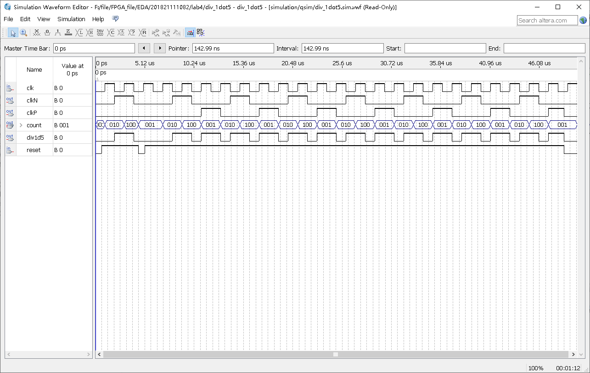590x373 pixels.
Task: Open the View menu
Action: pos(44,19)
